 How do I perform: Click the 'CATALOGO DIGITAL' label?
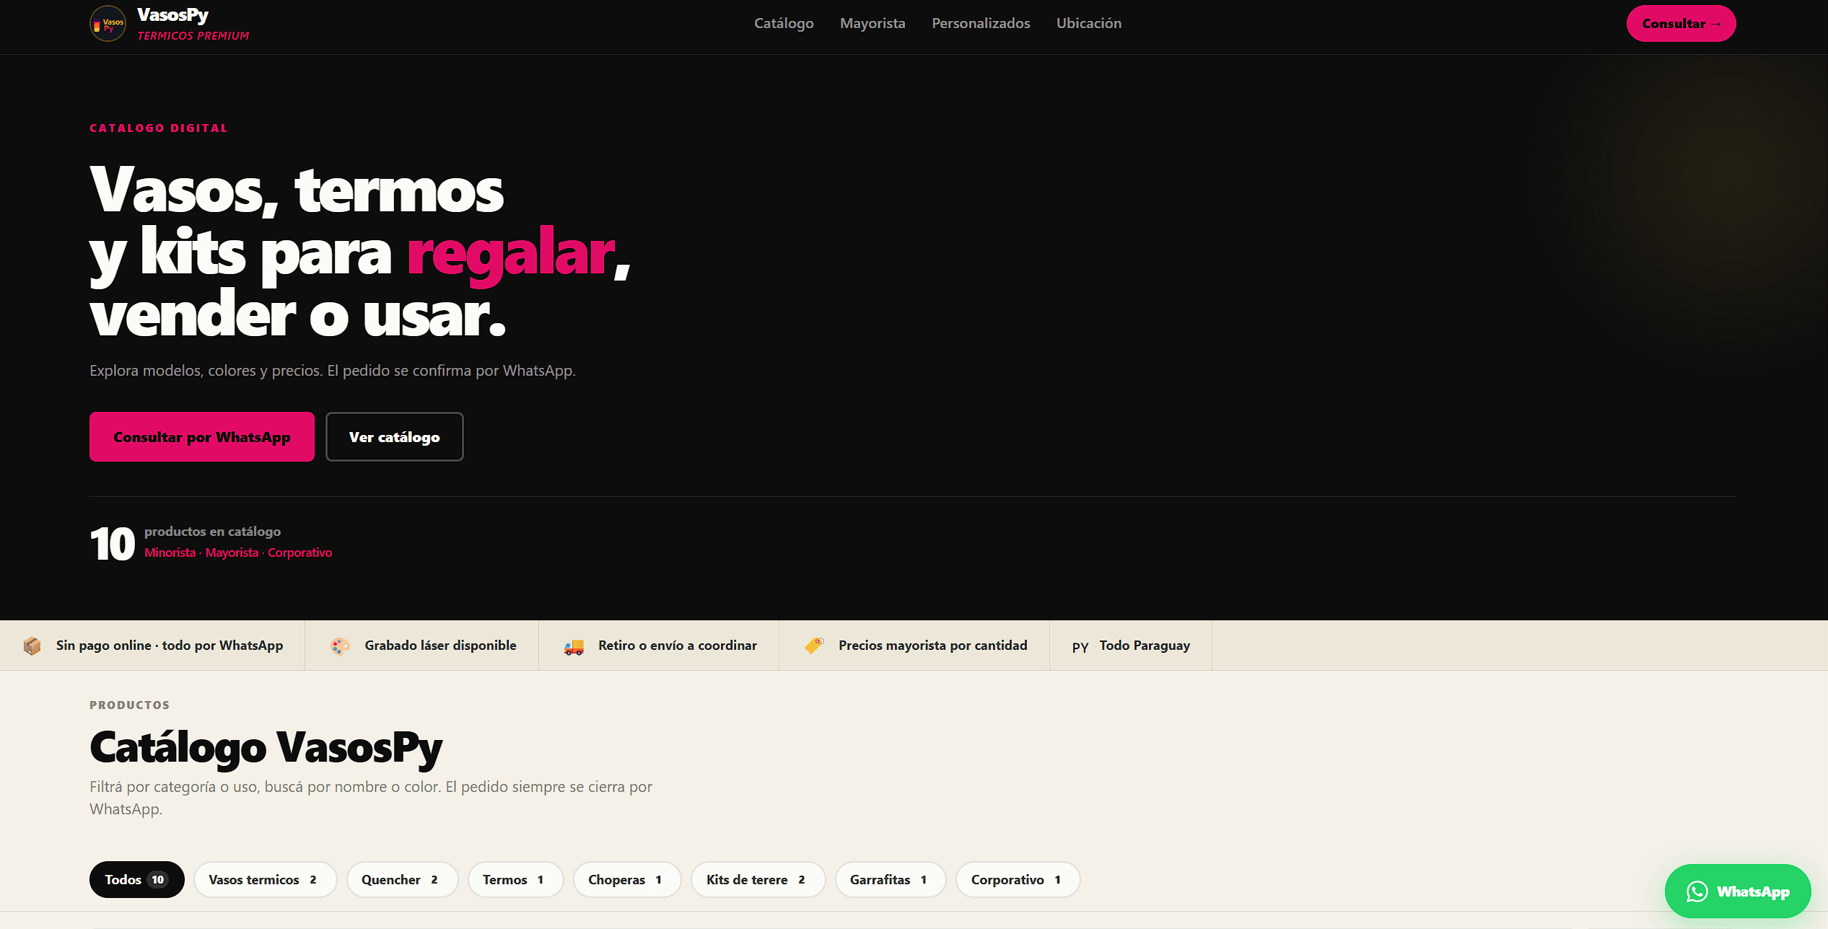tap(159, 128)
